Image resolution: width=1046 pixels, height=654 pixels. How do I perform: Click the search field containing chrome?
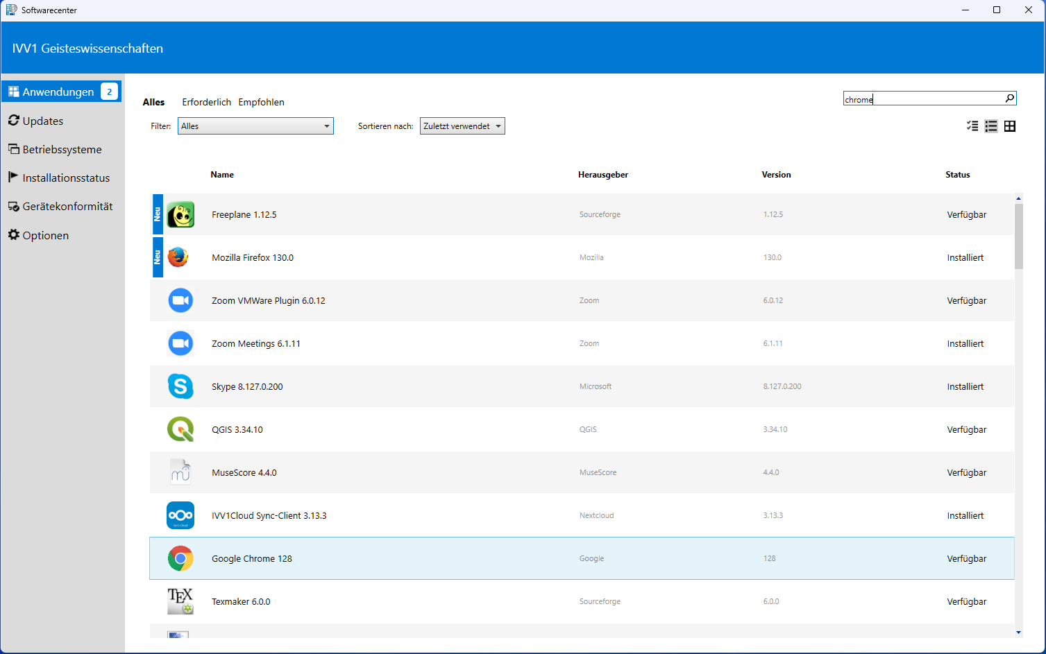922,99
